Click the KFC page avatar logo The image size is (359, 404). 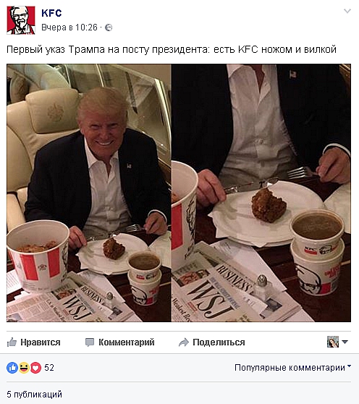coord(21,20)
